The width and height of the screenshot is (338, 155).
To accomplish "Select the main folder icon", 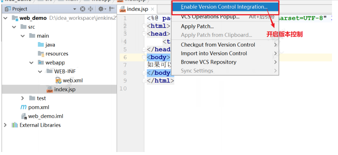I will tap(32, 36).
